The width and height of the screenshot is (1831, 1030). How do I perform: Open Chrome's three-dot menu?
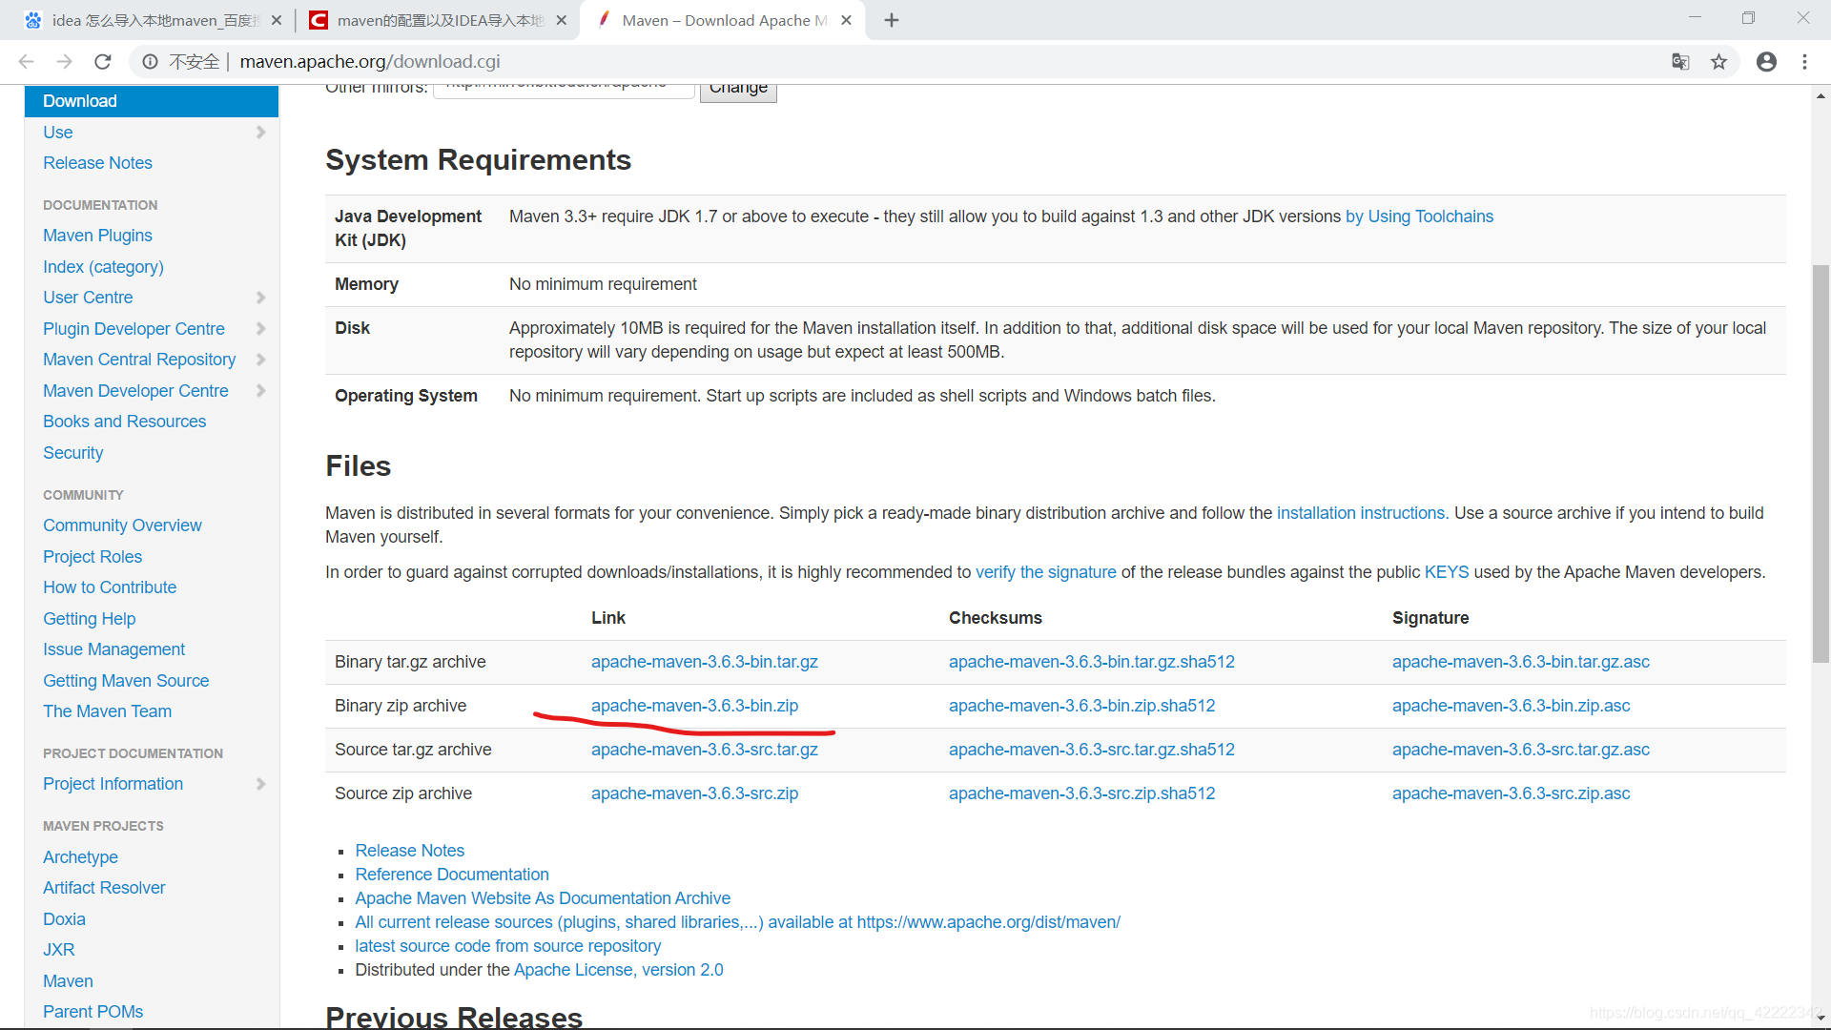tap(1804, 62)
